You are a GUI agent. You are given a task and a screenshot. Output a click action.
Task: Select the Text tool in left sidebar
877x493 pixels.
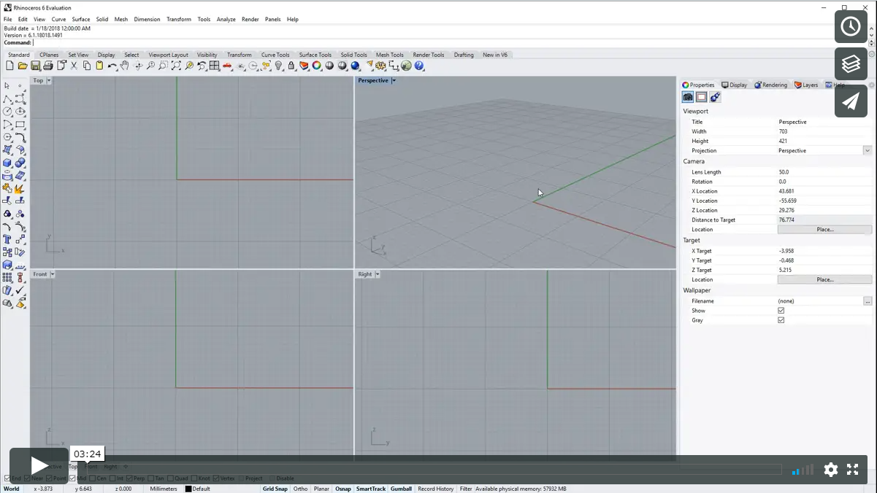(7, 239)
